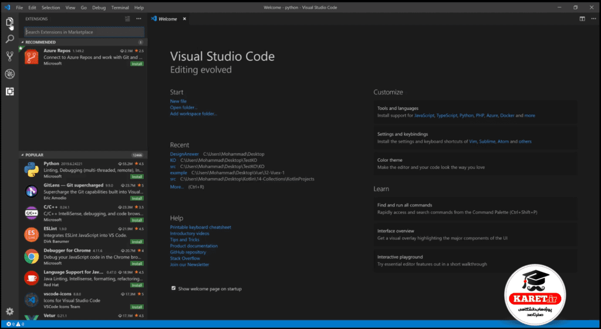
Task: Open the Search view in activity bar
Action: pos(9,39)
